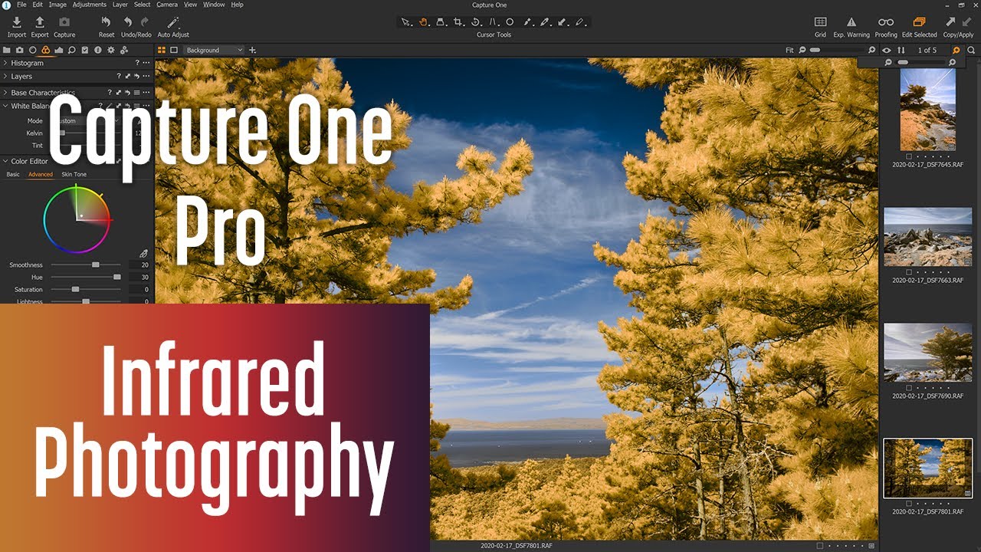Click Apply adjustments arrow
Image resolution: width=981 pixels, height=552 pixels.
pos(966,22)
